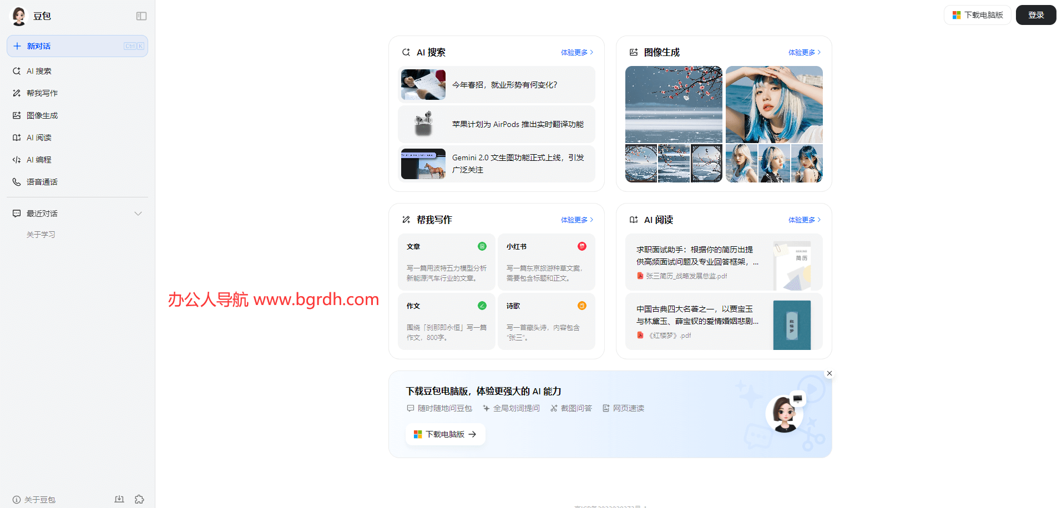
Task: Click the green icon on the 作文 card
Action: tap(482, 306)
